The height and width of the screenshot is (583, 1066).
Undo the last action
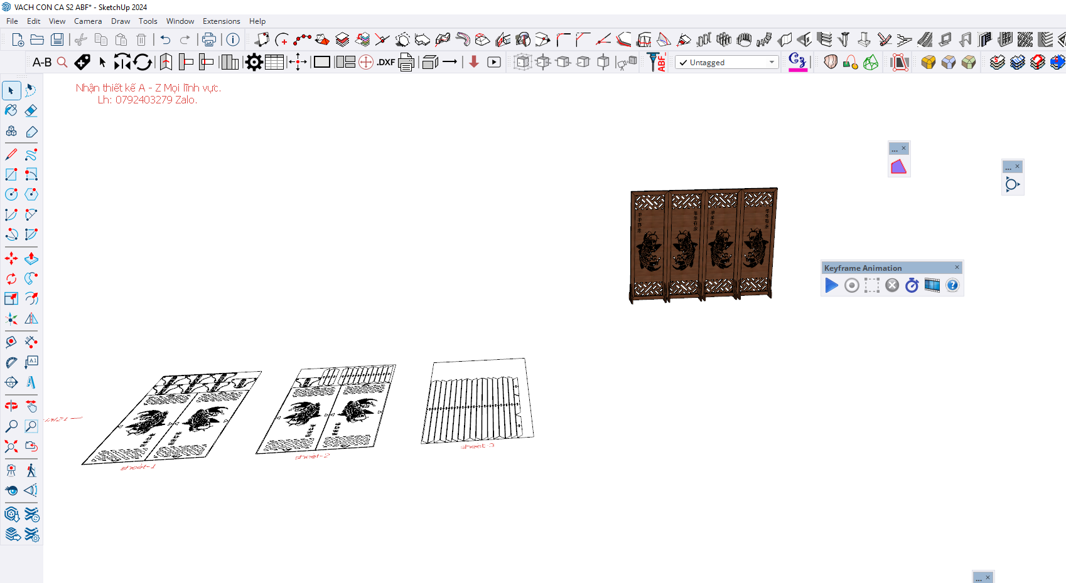click(x=165, y=40)
